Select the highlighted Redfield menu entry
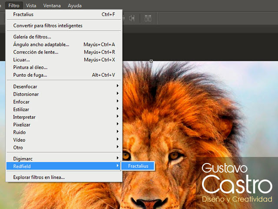 (x=63, y=166)
